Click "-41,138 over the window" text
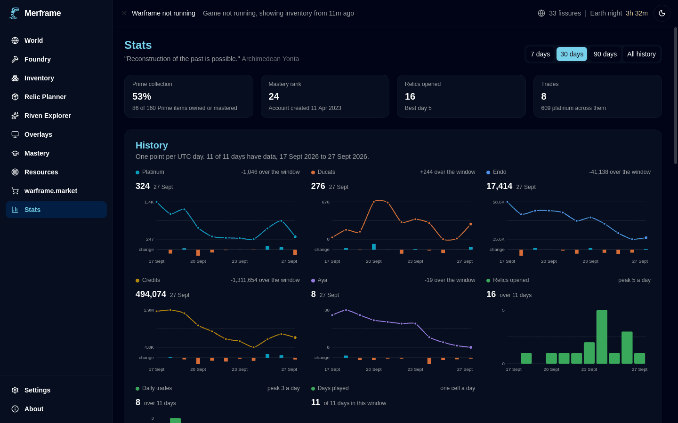The image size is (678, 423). tap(620, 172)
